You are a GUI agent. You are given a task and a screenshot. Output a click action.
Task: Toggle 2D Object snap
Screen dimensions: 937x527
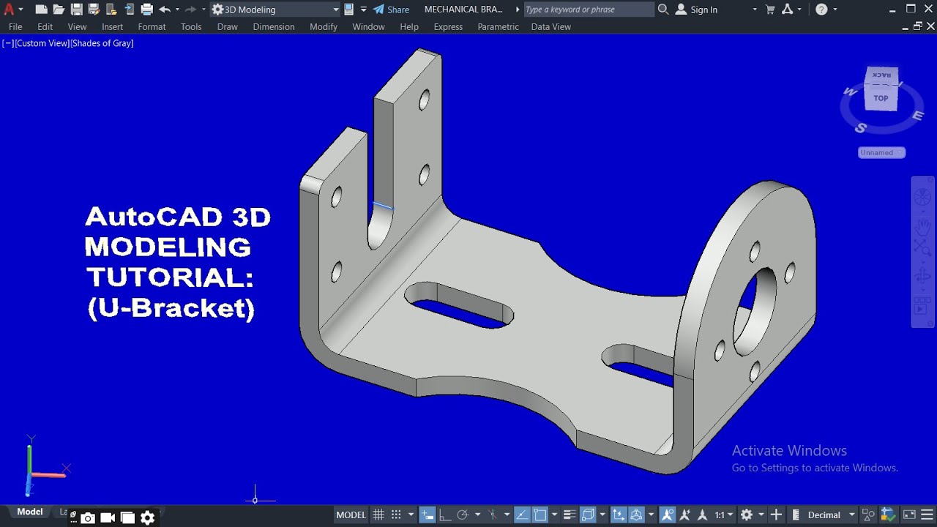point(540,515)
